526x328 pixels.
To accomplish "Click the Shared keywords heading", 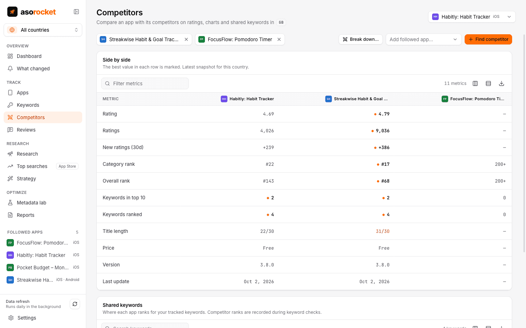I will tap(122, 305).
